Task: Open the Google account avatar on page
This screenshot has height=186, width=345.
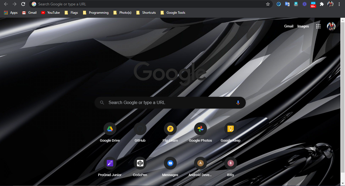Action: 331,26
